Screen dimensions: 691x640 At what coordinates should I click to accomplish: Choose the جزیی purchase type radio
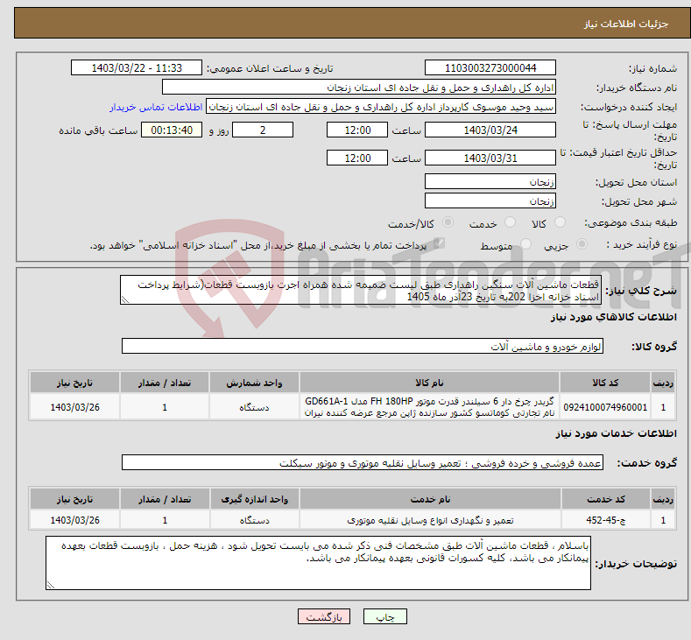(x=582, y=244)
